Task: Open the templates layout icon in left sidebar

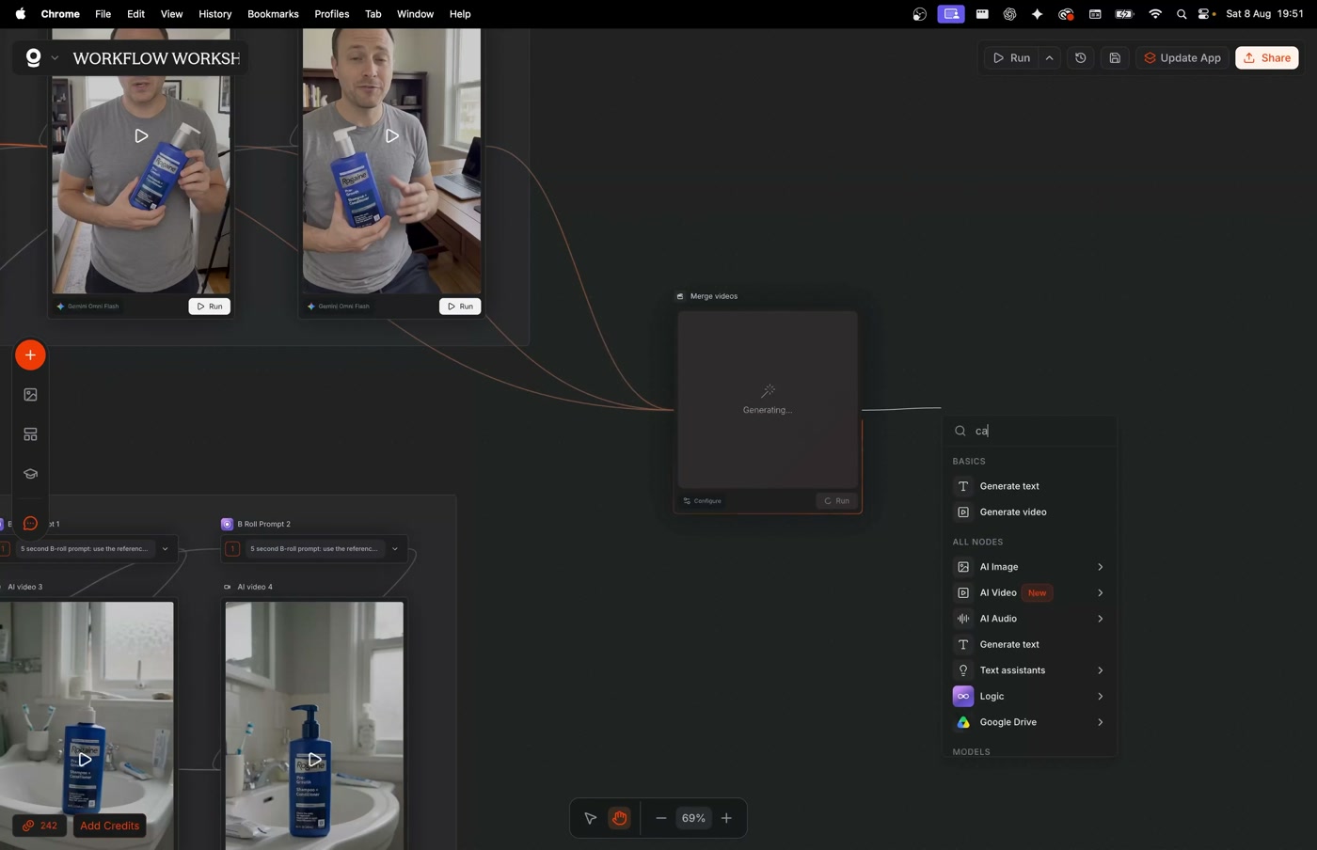Action: 30,434
